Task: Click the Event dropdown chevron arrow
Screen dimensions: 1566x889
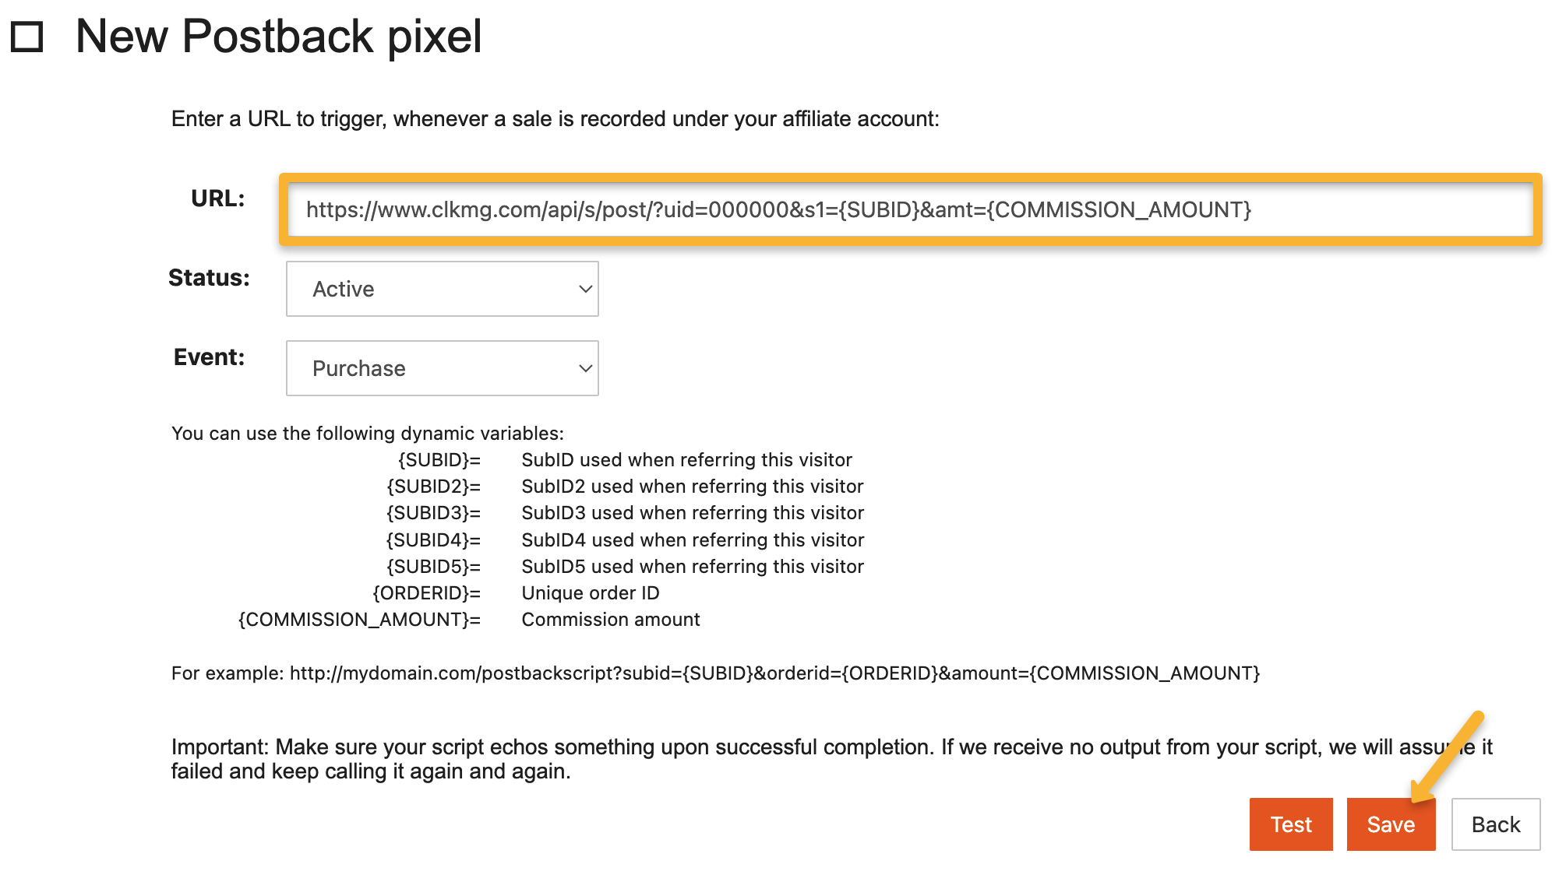Action: tap(585, 368)
